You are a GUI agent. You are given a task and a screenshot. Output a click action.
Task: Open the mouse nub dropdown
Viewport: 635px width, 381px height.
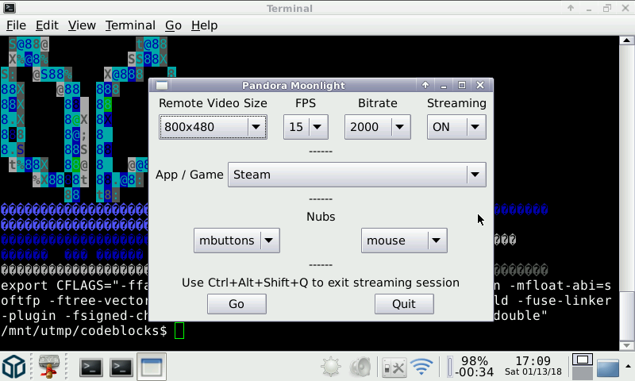pyautogui.click(x=404, y=241)
